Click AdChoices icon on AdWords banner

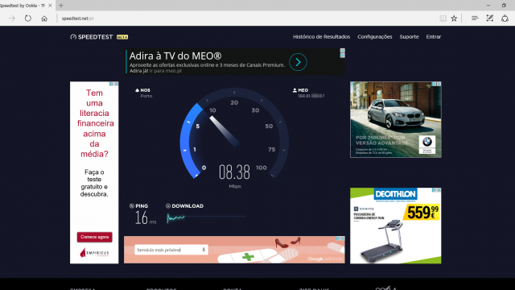pyautogui.click(x=338, y=238)
